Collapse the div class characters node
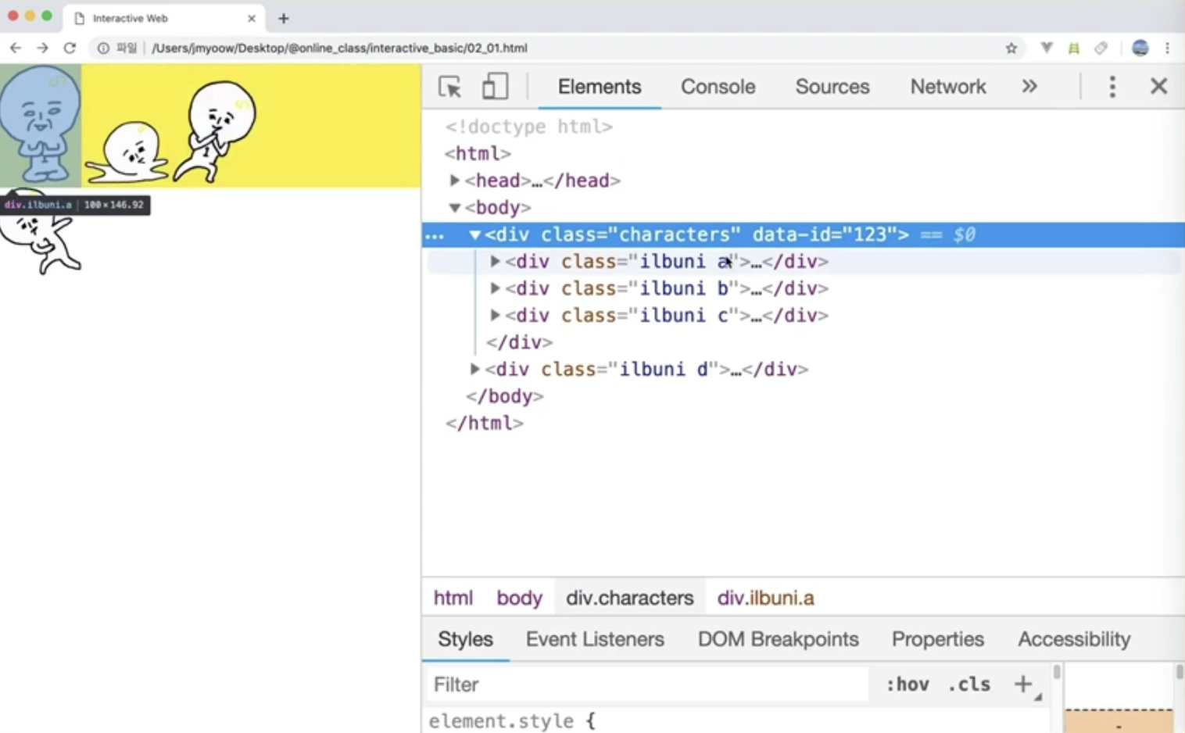Screen dimensions: 1185x733 pos(474,234)
